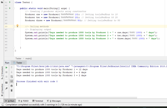The height and width of the screenshot is (108, 167).
Task: Open the 6: TODO tool window
Action: [23, 101]
